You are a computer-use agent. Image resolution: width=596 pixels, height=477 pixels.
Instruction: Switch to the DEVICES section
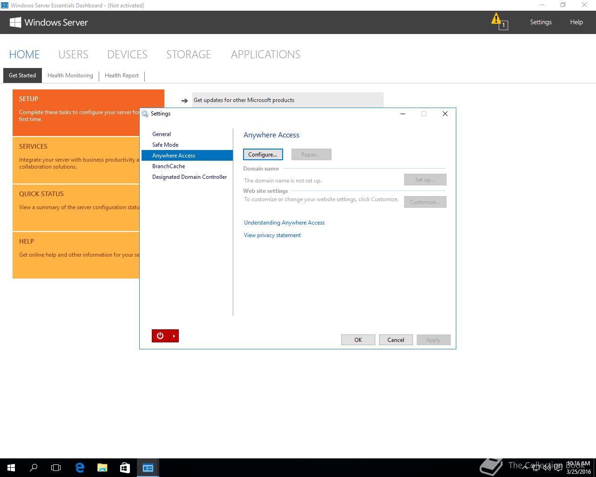click(x=127, y=55)
